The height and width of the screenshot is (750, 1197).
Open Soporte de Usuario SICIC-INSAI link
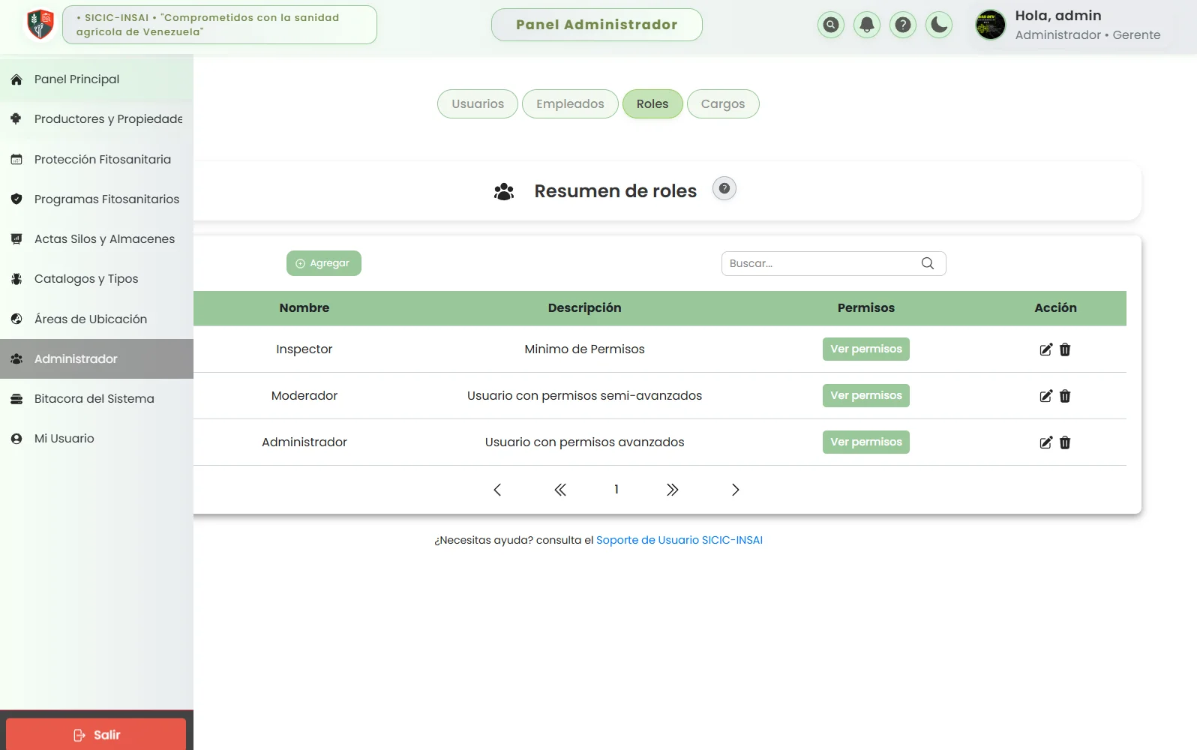click(x=679, y=540)
